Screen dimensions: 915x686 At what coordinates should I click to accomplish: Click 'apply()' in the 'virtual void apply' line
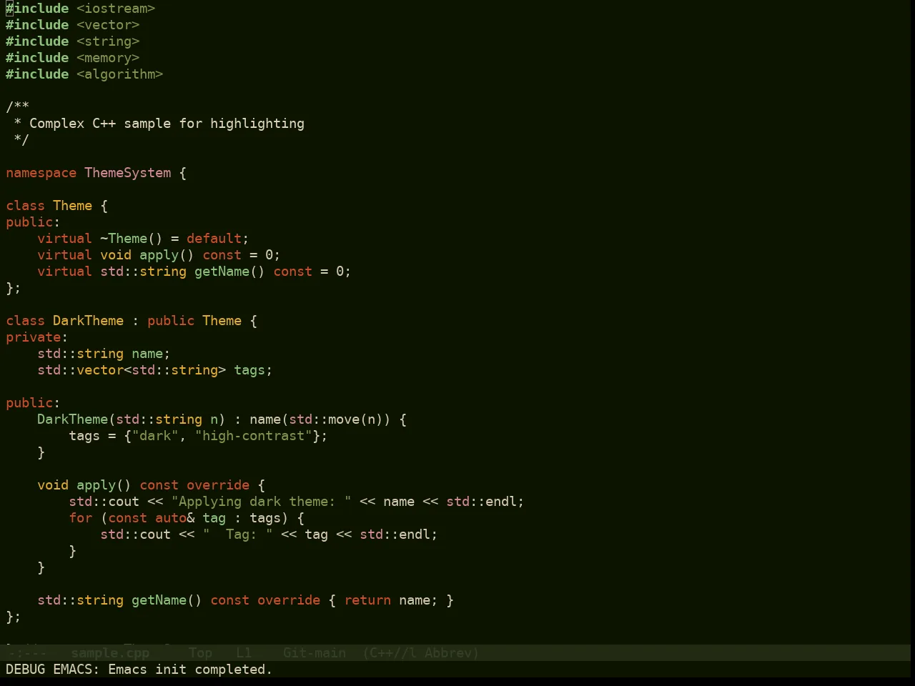pyautogui.click(x=167, y=255)
